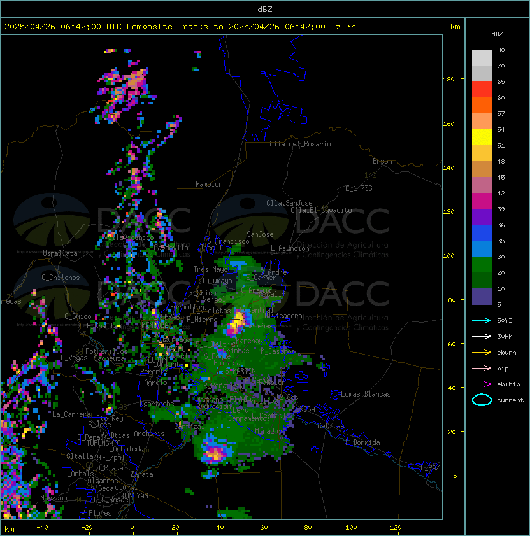Click the 'Clla.SanJose' map label
The height and width of the screenshot is (536, 530).
pos(289,203)
